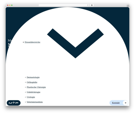Open the Einsatzbereiche link
The width and height of the screenshot is (135, 114).
point(32,42)
